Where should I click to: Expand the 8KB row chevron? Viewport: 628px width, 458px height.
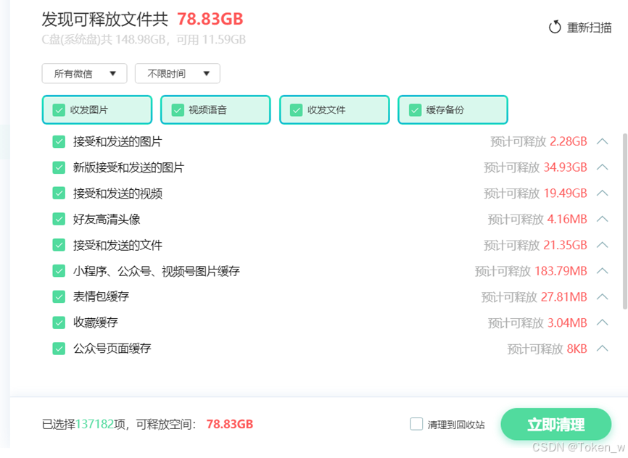pyautogui.click(x=602, y=349)
